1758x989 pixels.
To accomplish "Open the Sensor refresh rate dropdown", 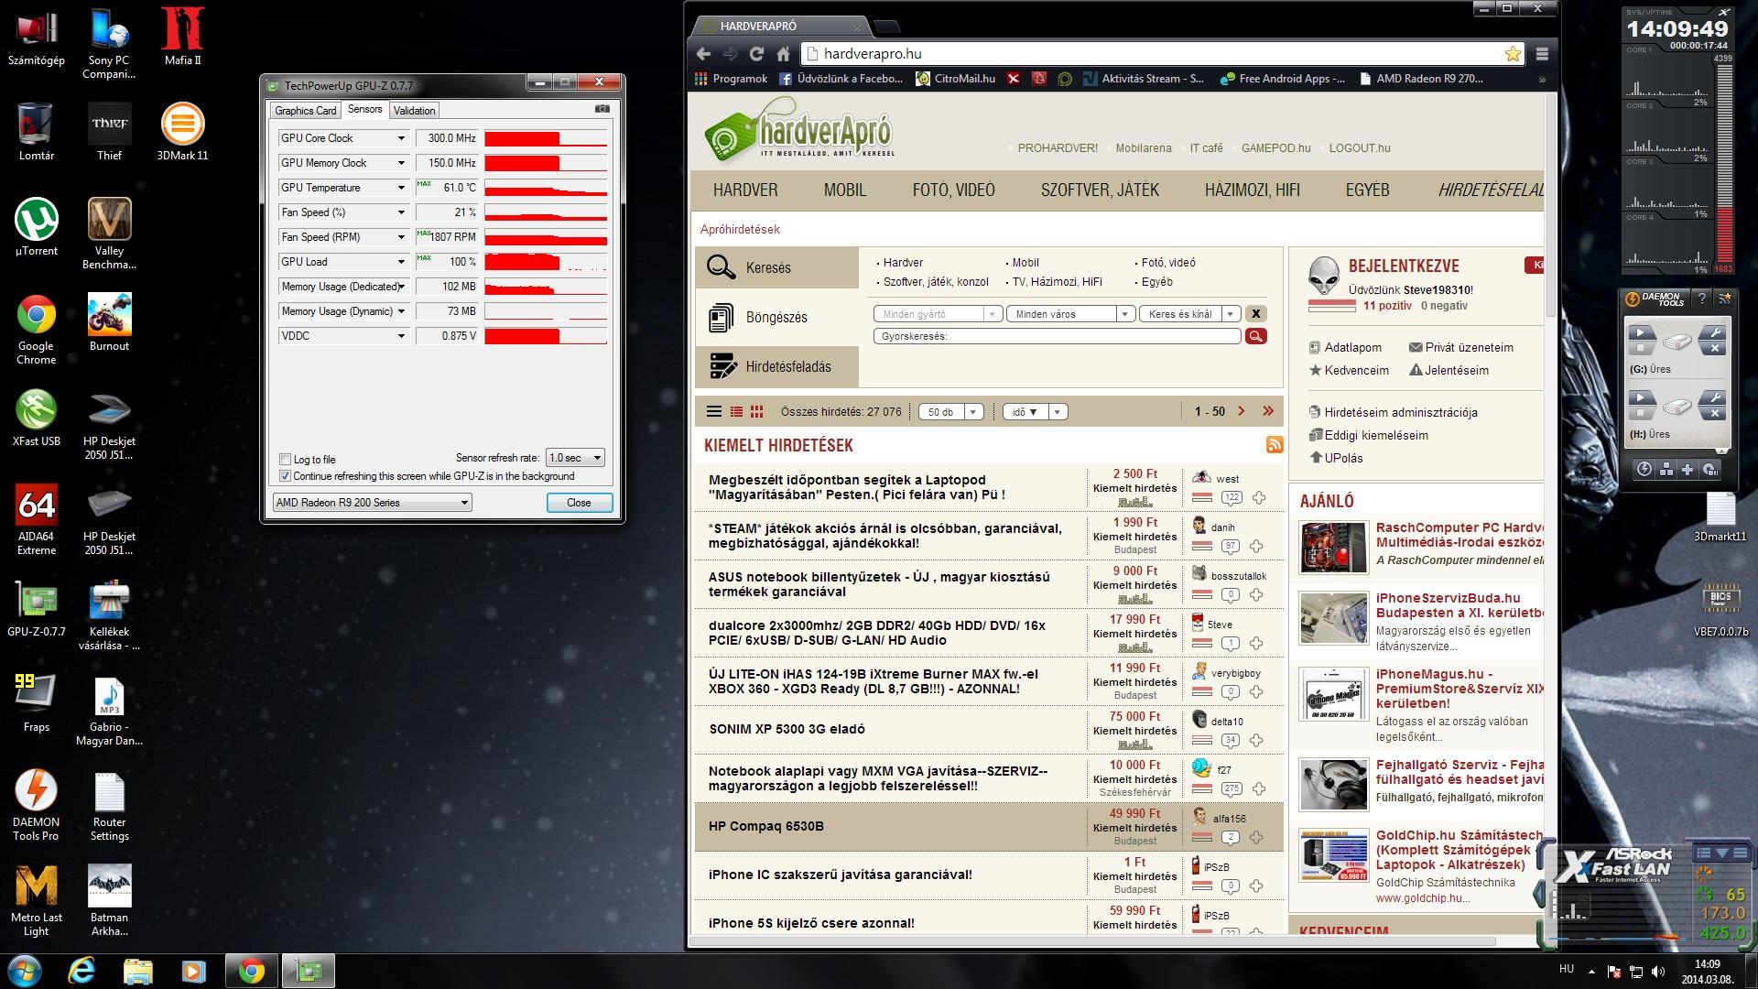I will (x=575, y=458).
